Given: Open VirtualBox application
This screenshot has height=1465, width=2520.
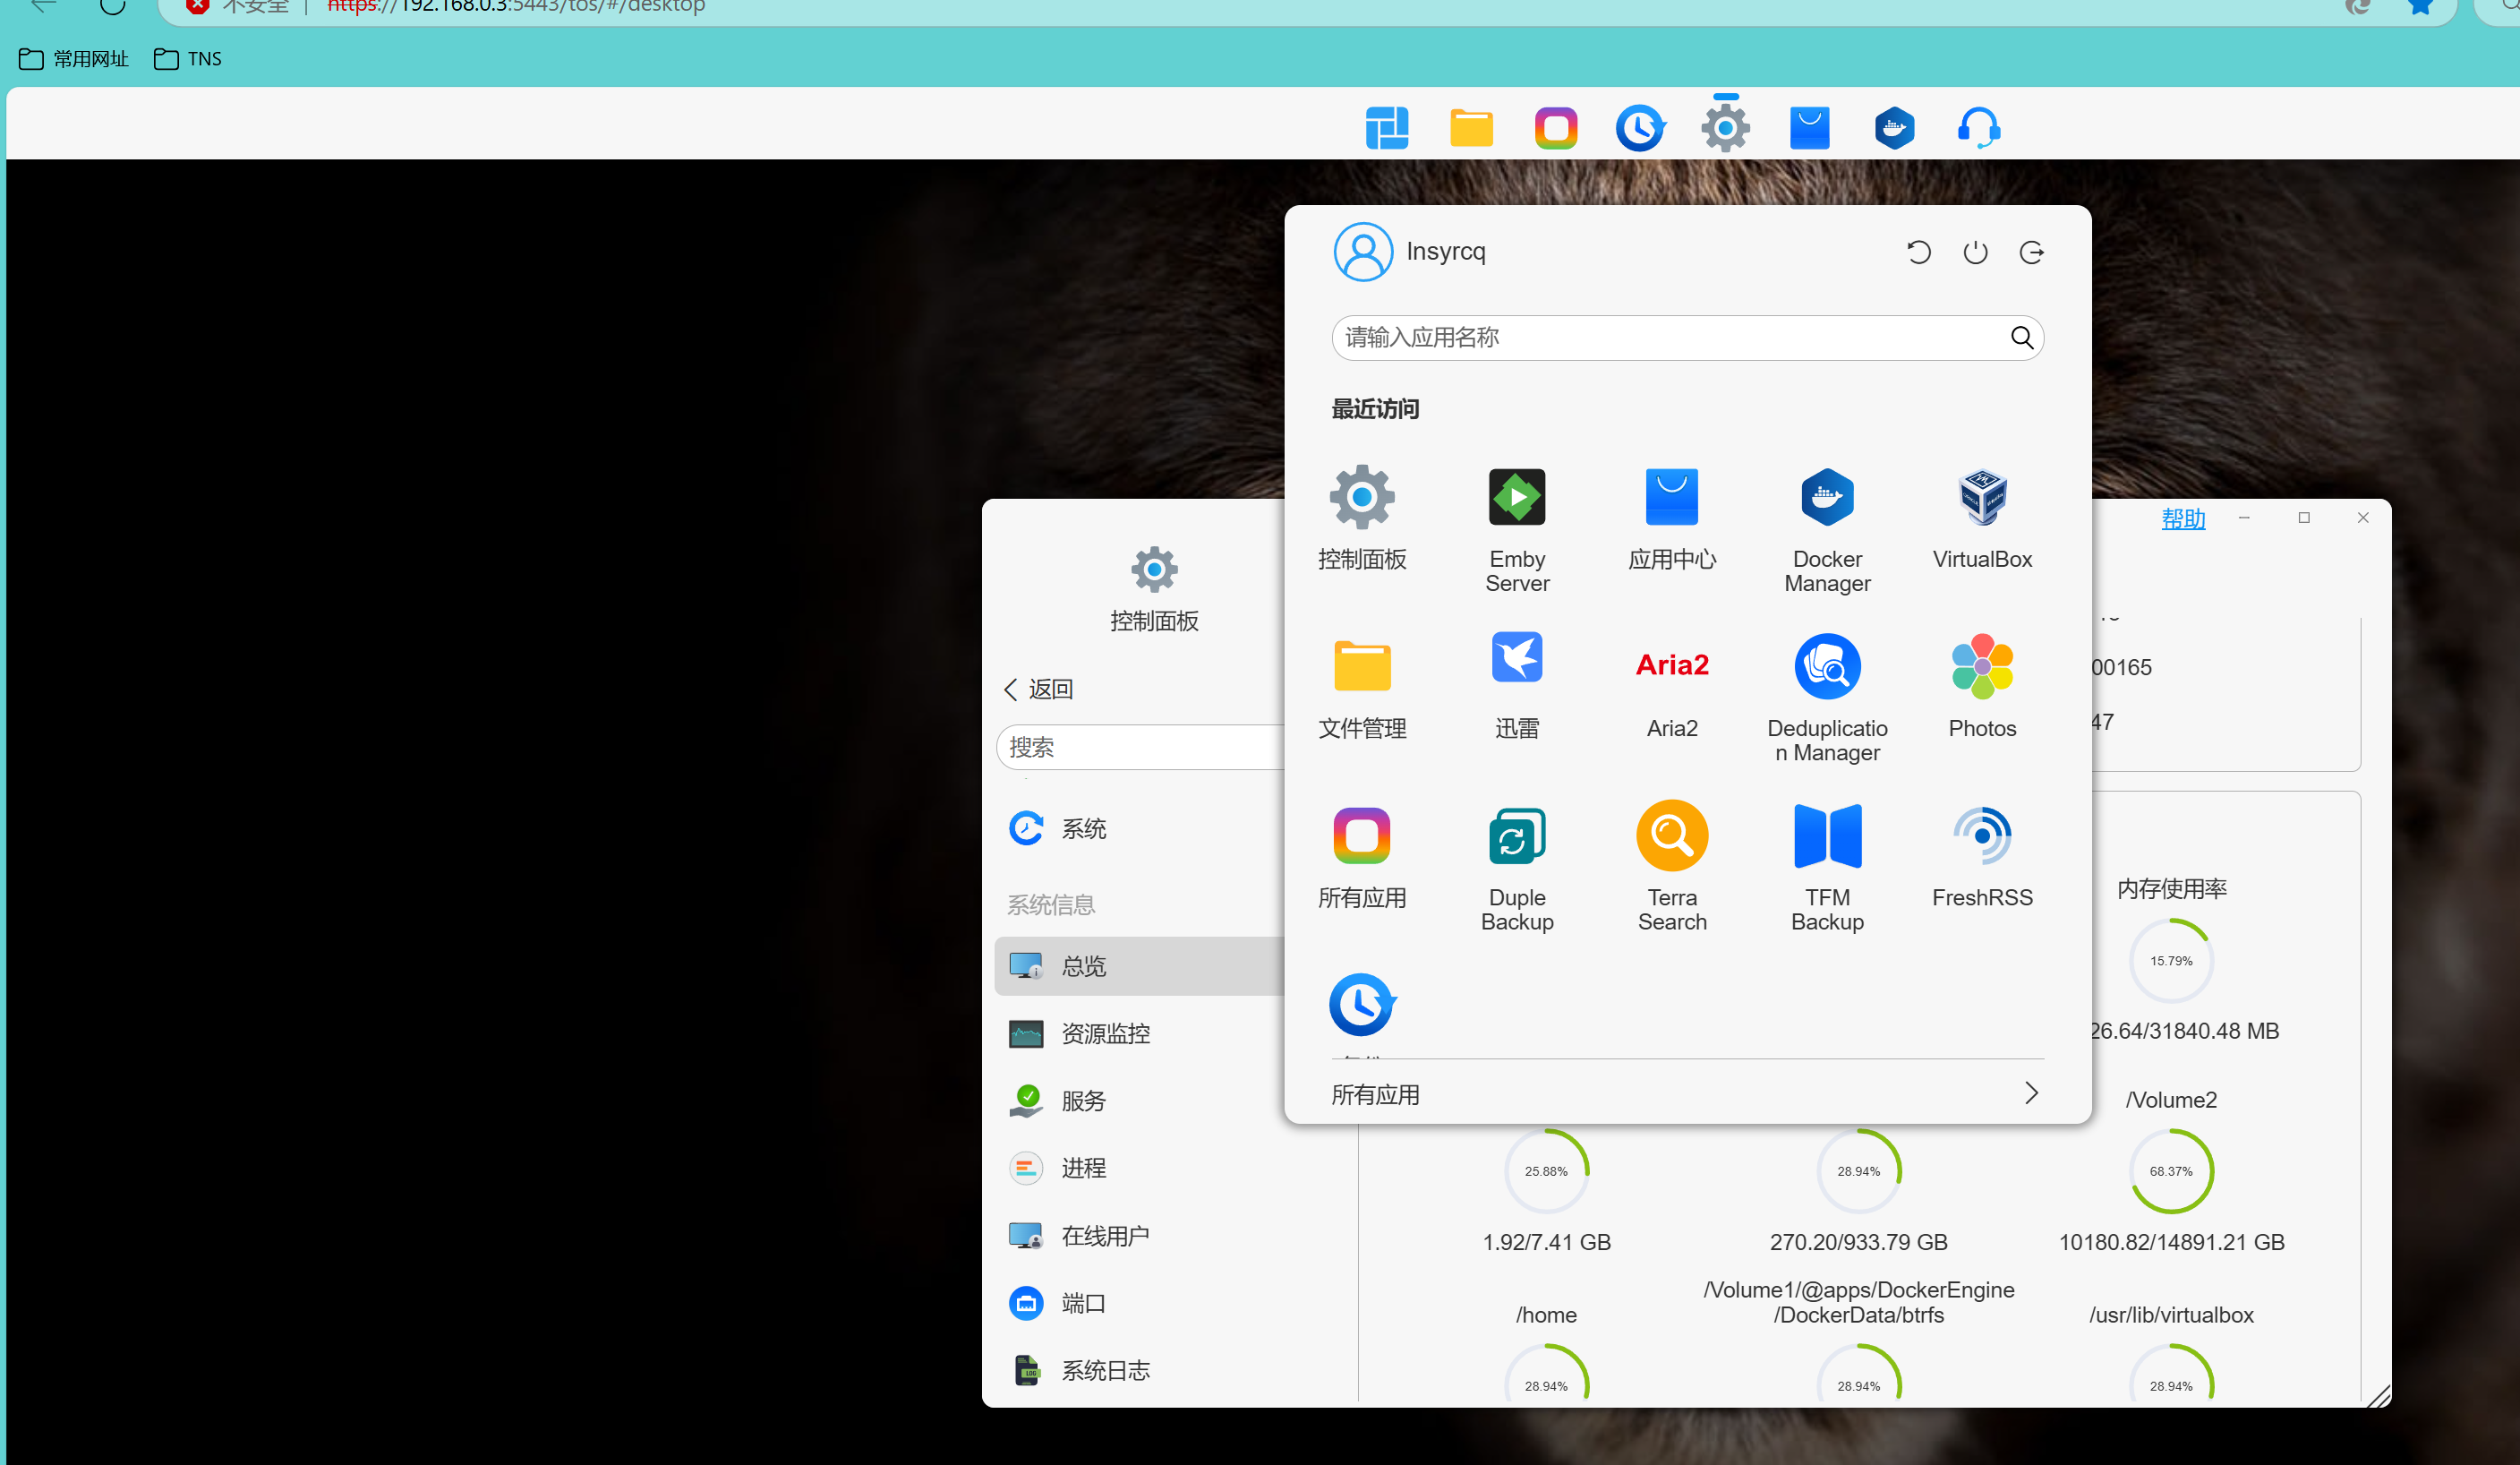Looking at the screenshot, I should pos(1981,497).
